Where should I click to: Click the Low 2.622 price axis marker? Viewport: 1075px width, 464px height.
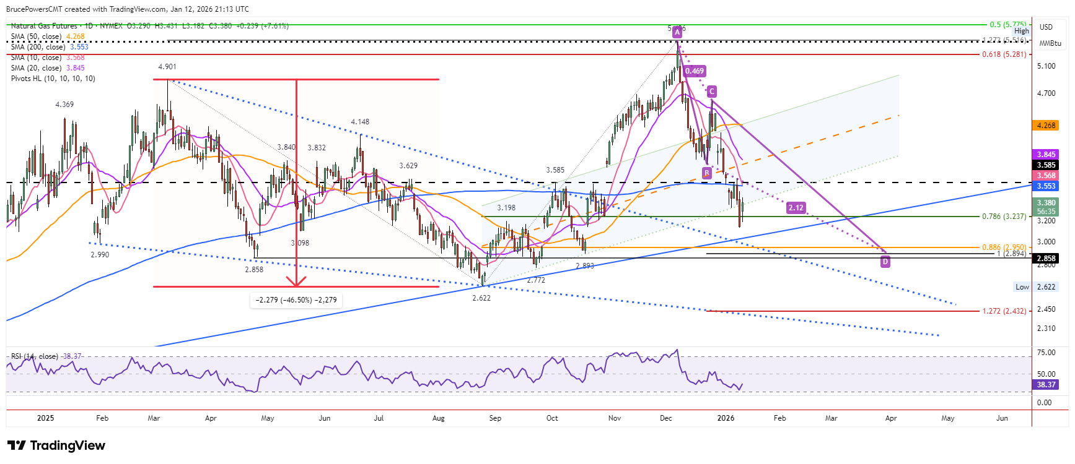pos(1035,287)
